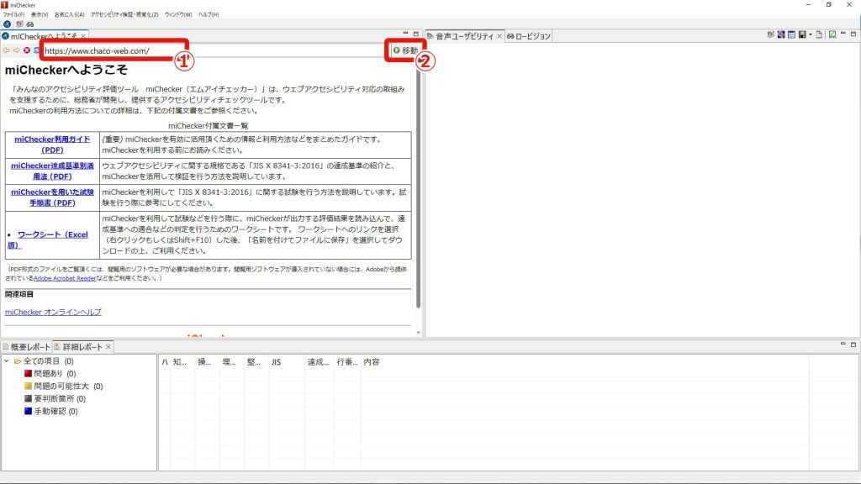Click the table layout icon in right toolbar
The height and width of the screenshot is (484, 861).
coord(791,34)
